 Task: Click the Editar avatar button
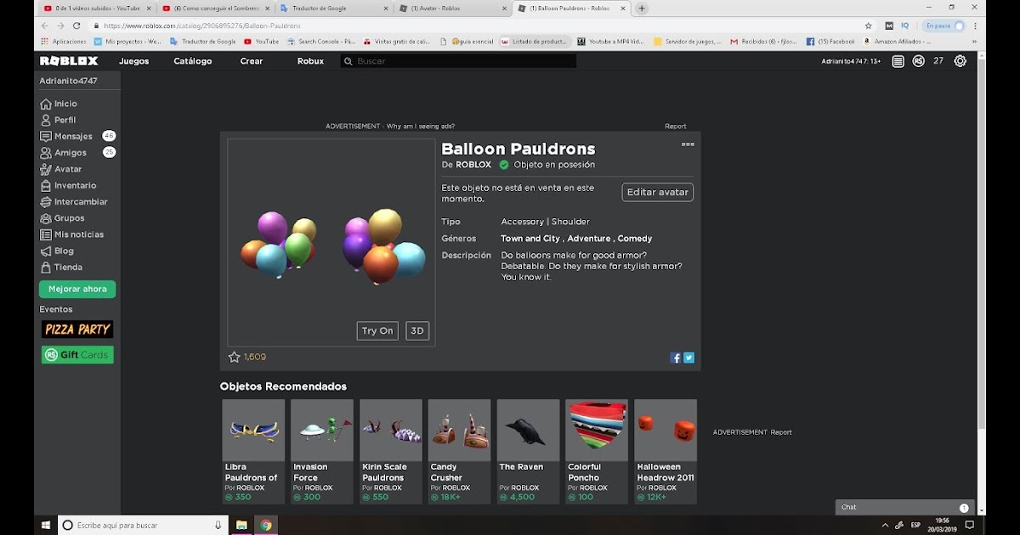click(x=657, y=192)
